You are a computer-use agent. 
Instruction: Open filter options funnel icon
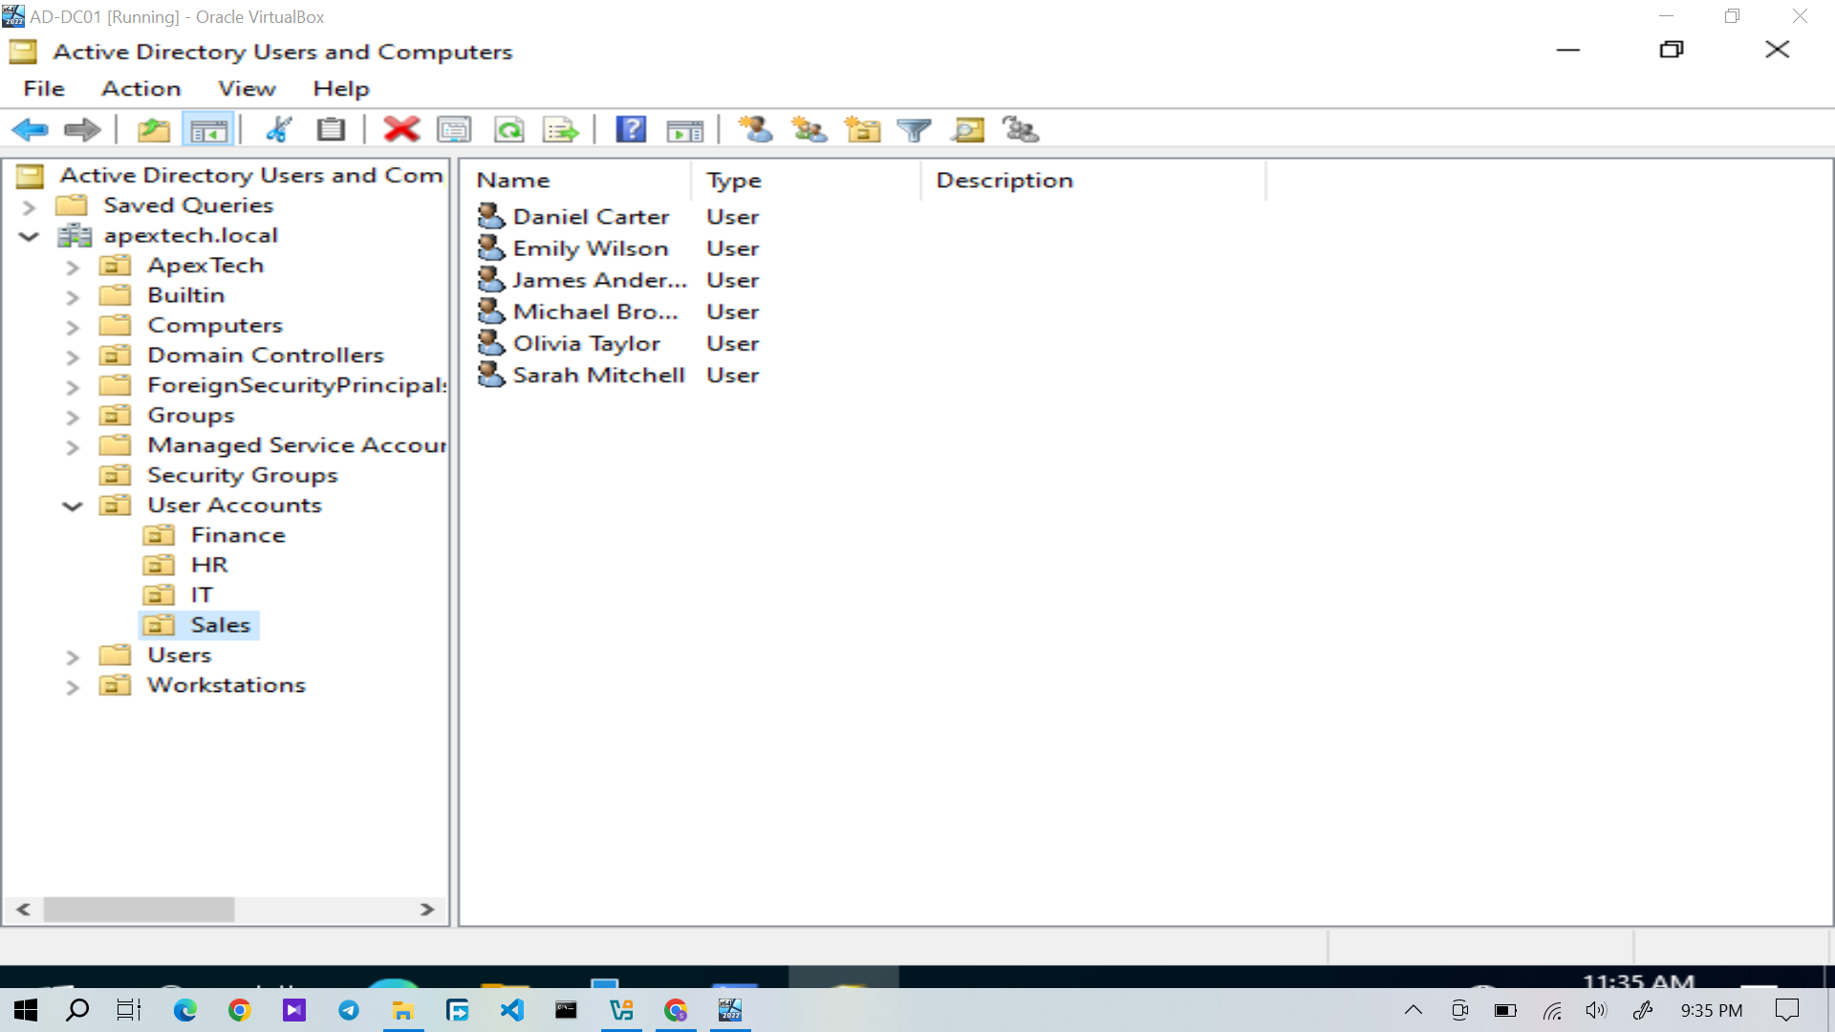[915, 129]
